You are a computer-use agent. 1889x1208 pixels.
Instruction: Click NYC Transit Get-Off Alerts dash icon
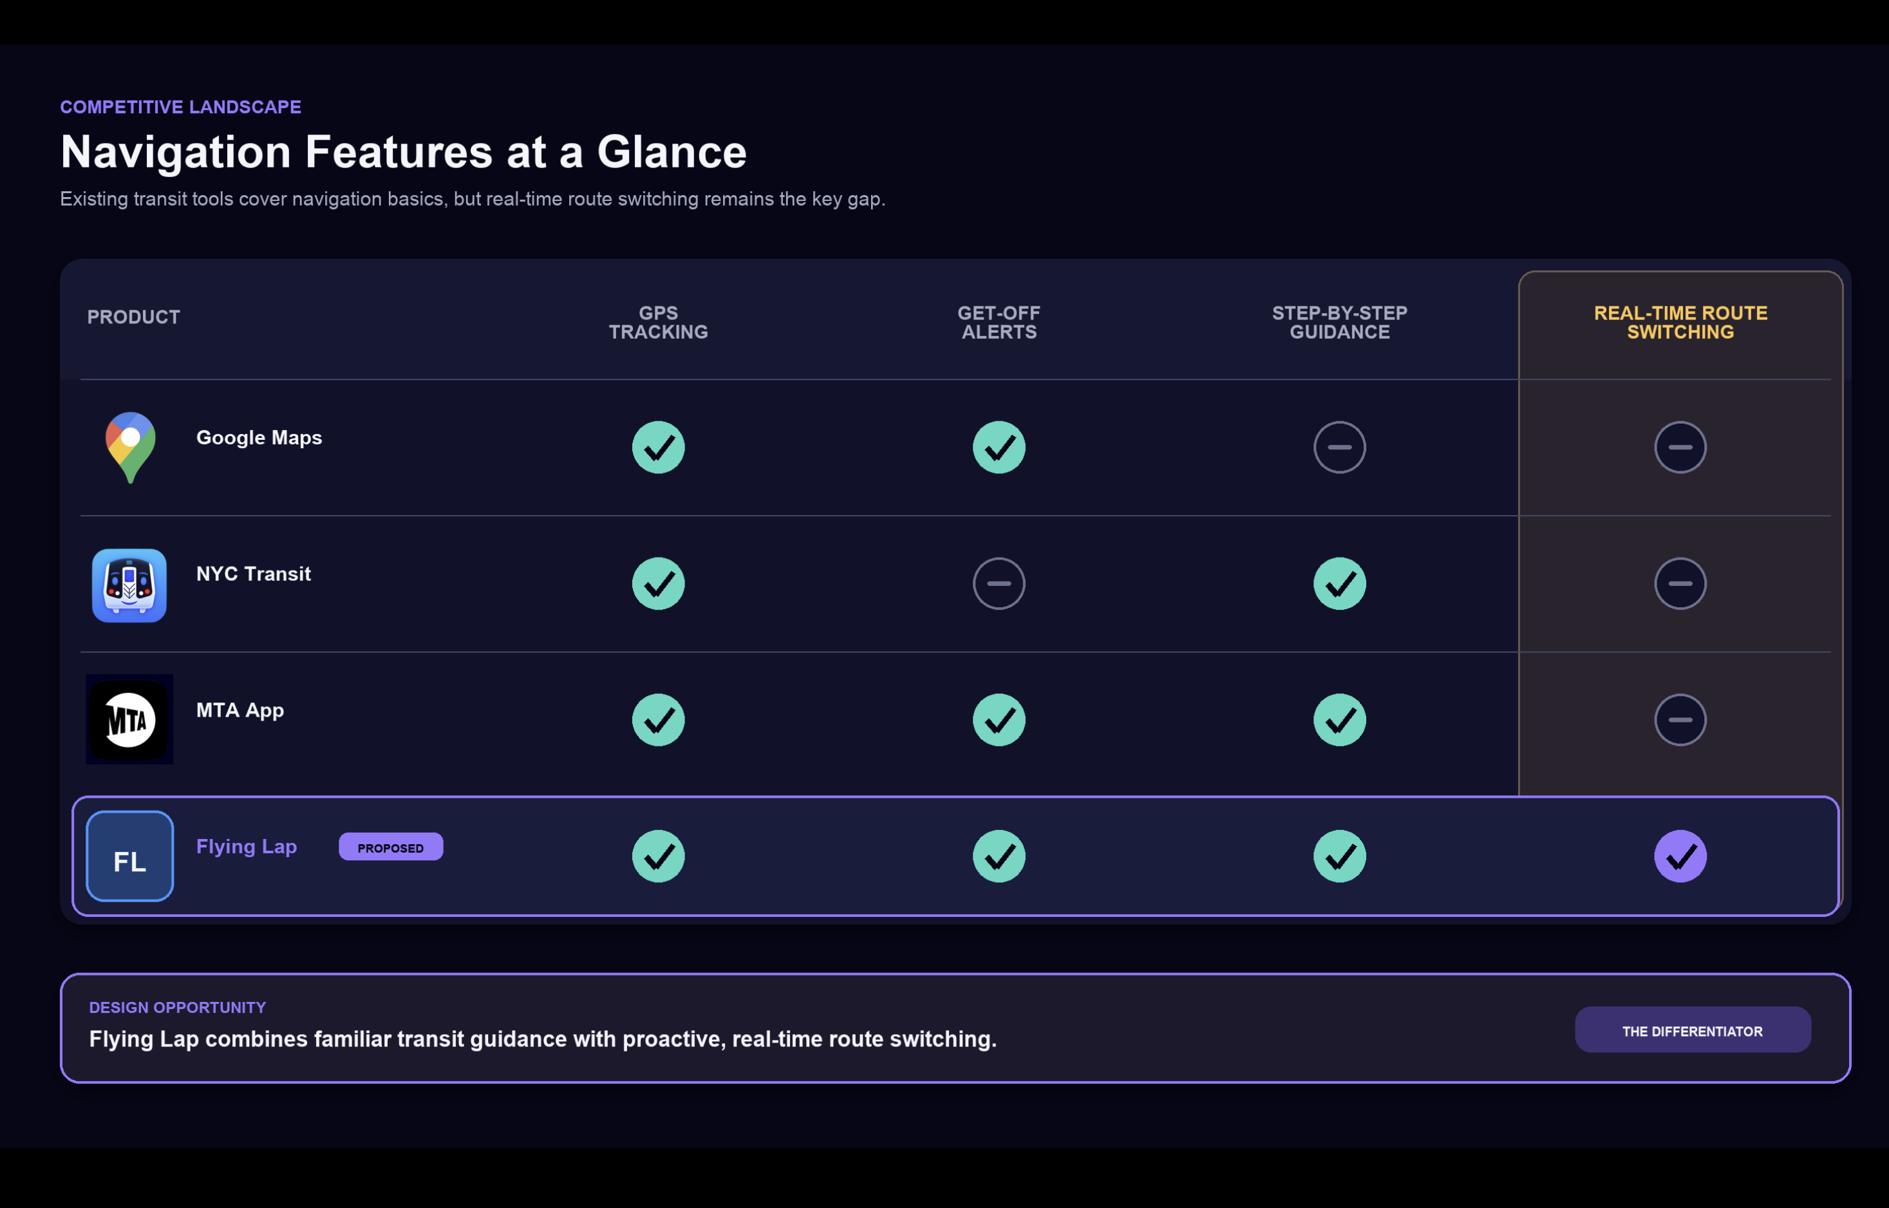999,583
